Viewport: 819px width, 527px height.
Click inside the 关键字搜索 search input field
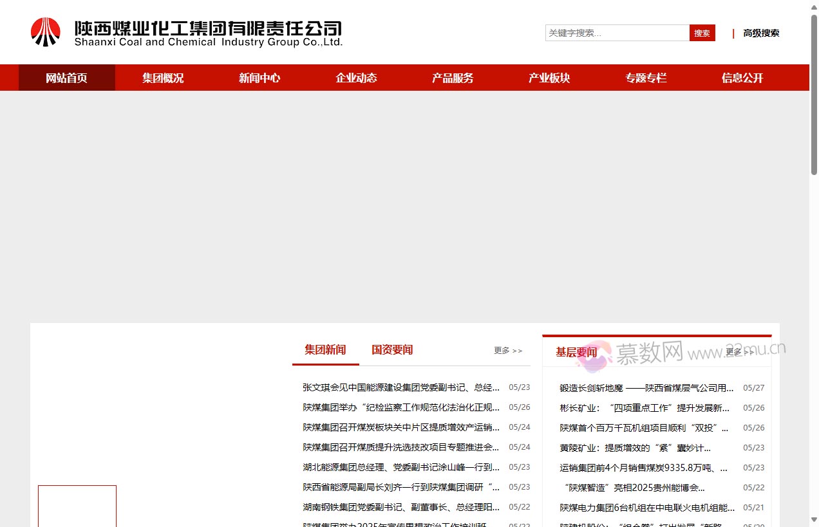click(615, 33)
